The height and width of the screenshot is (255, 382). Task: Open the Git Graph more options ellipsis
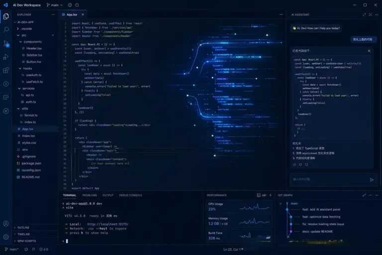point(370,195)
